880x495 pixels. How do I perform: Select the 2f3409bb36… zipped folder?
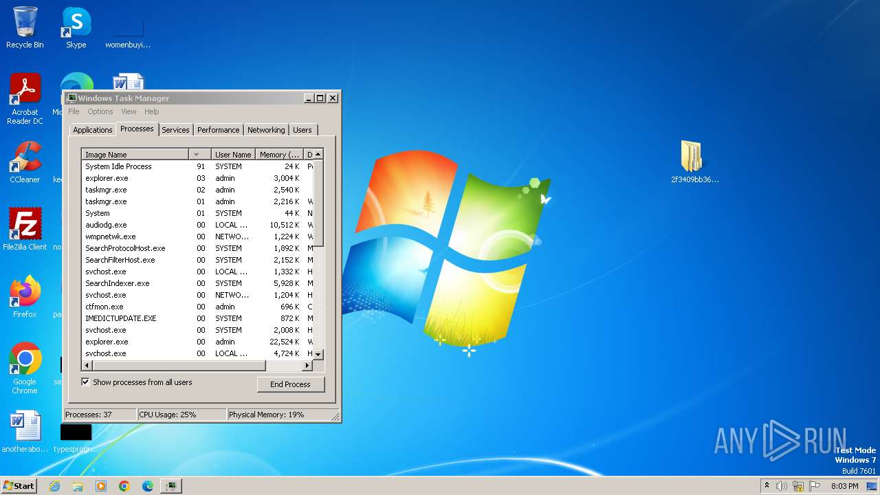pos(694,162)
